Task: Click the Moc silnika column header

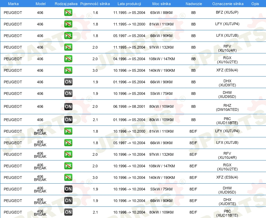Action: tap(162, 4)
